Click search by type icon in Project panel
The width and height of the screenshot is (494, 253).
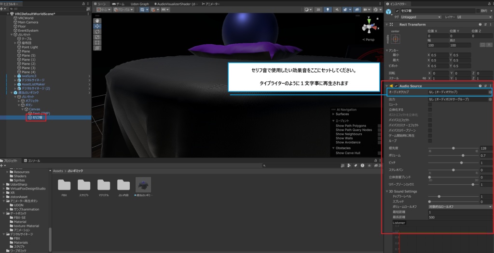click(x=349, y=165)
